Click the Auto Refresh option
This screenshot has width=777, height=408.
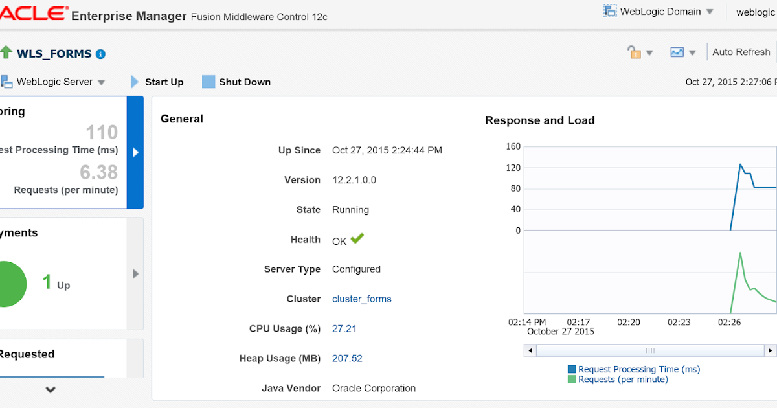click(740, 52)
